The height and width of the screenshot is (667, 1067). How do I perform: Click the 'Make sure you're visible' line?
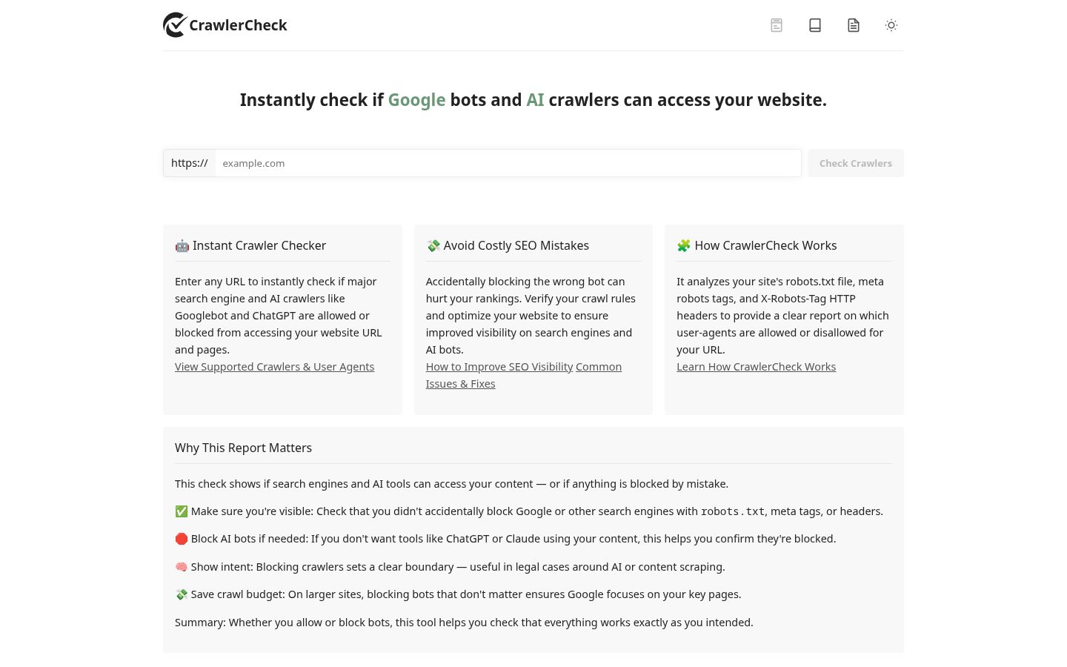tap(529, 511)
